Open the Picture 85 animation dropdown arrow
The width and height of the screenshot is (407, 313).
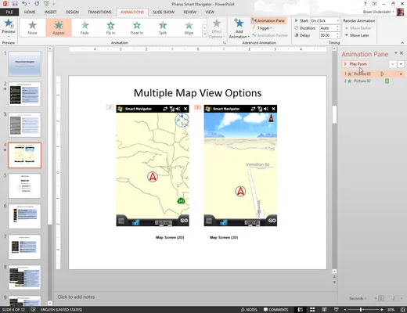[x=401, y=74]
